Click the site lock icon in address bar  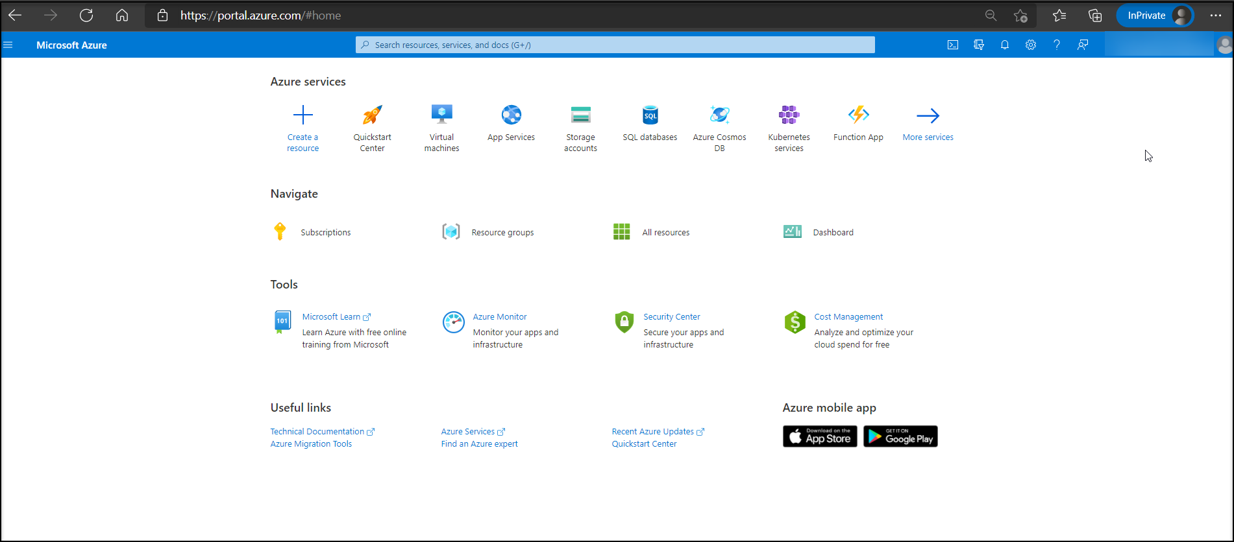pos(163,16)
